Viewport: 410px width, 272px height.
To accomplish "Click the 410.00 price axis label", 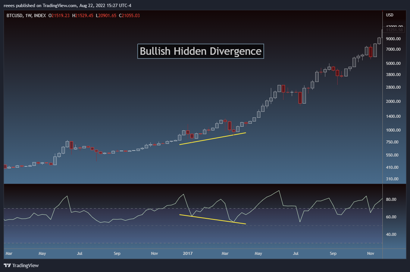I will pos(392,167).
